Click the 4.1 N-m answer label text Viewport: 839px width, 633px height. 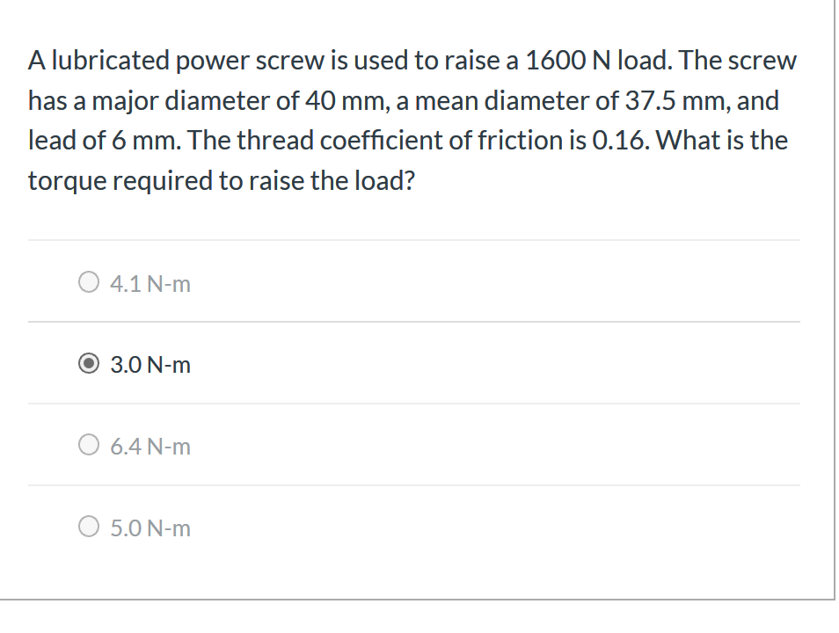[x=150, y=283]
